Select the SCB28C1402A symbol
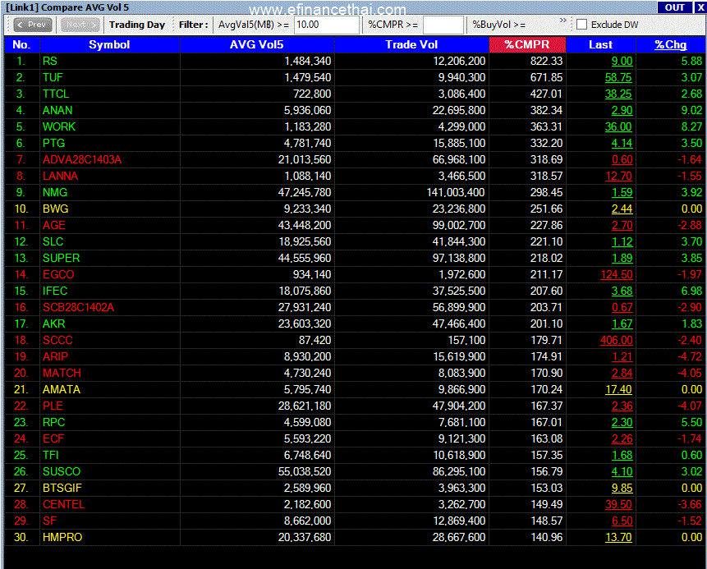The width and height of the screenshot is (707, 569). [79, 308]
